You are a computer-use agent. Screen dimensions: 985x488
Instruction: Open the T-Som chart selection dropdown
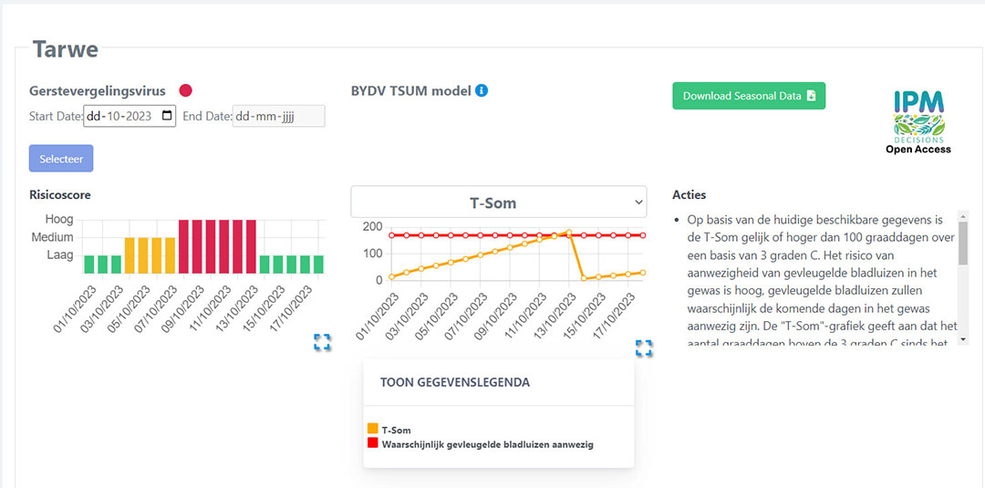tap(499, 202)
